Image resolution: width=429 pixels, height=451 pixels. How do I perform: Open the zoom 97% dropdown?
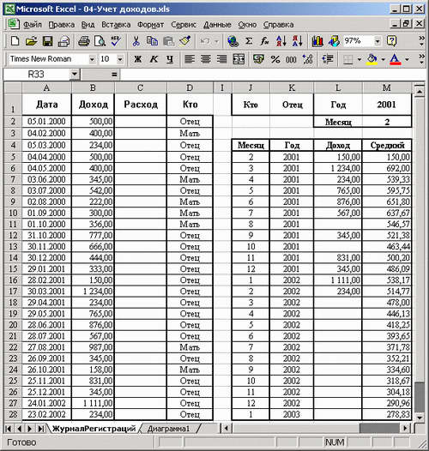click(378, 41)
